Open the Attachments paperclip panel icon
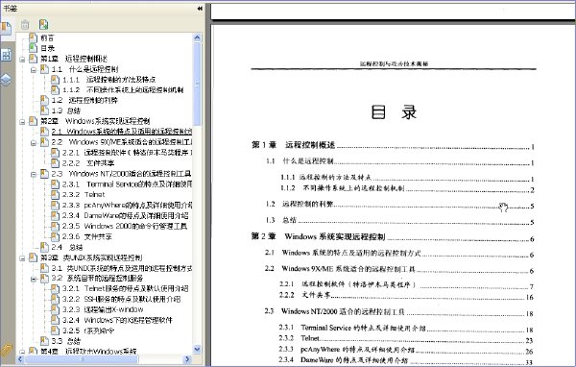Screen dimensions: 576x367 click(x=7, y=351)
